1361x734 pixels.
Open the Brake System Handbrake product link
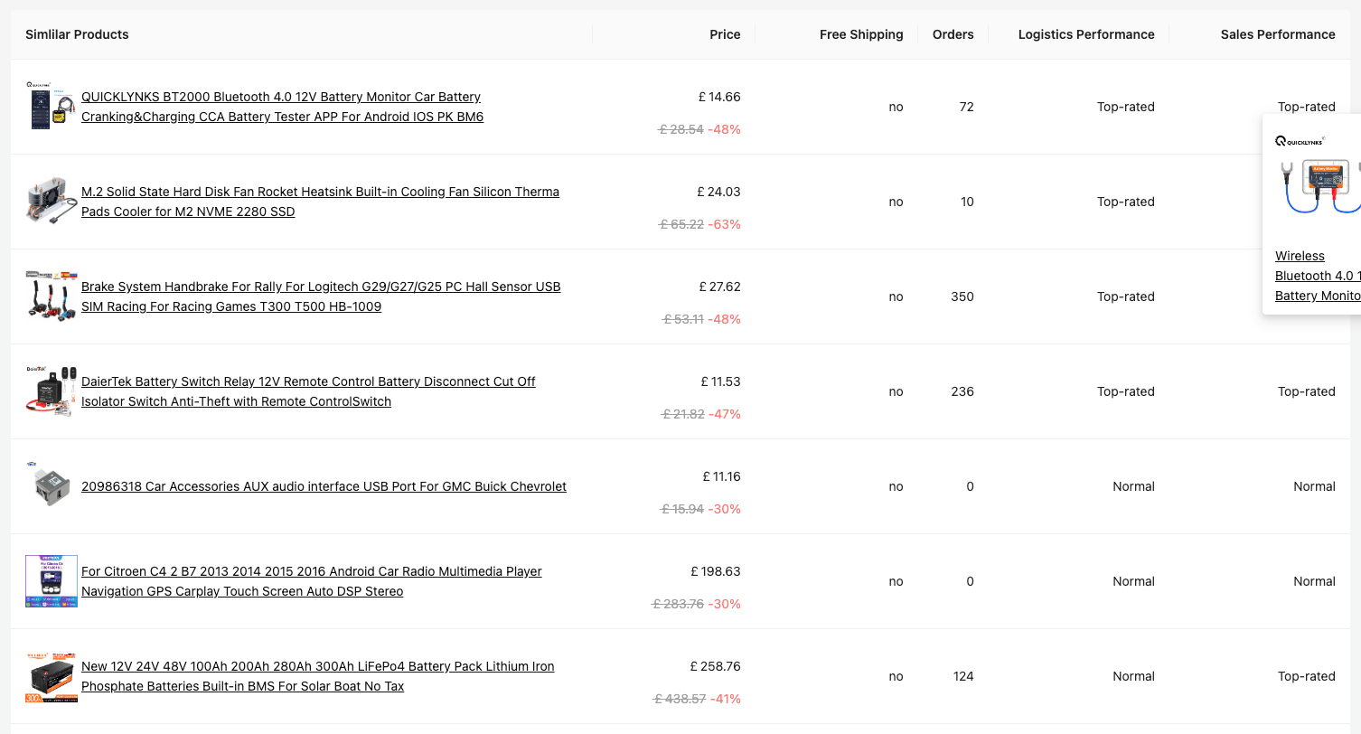click(x=321, y=296)
